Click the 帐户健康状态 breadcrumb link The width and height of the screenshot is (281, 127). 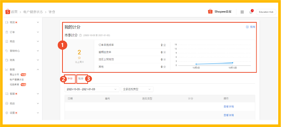coord(33,12)
